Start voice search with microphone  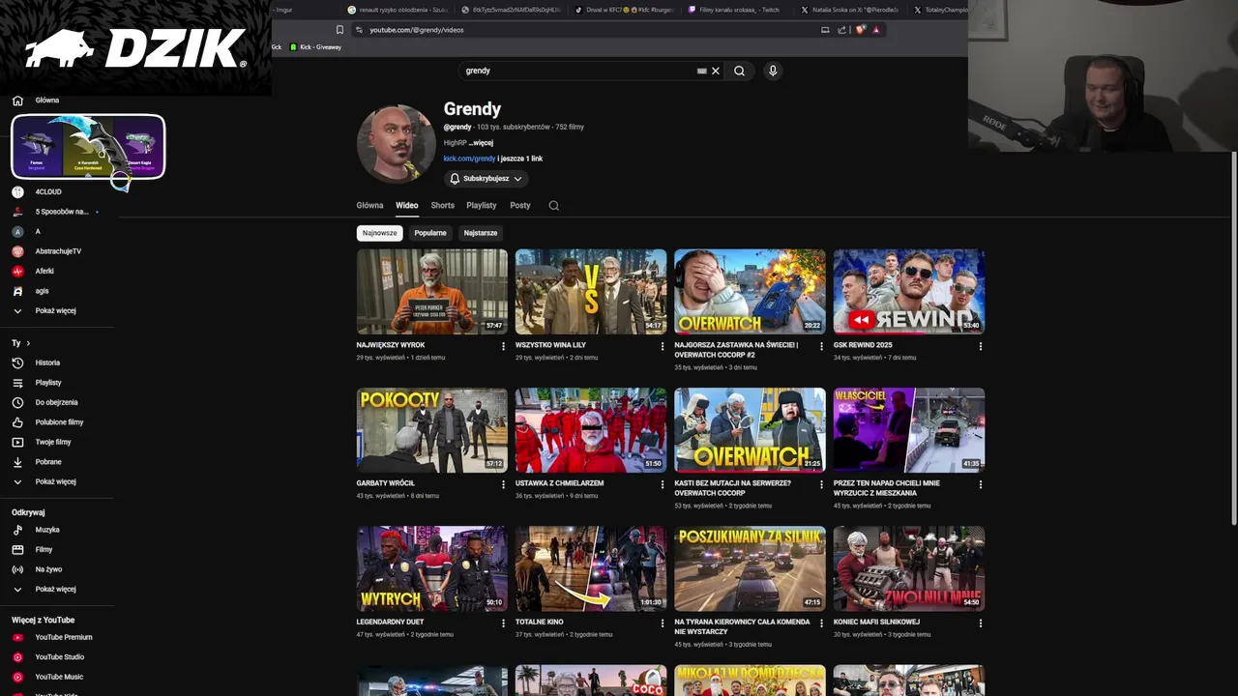point(772,71)
